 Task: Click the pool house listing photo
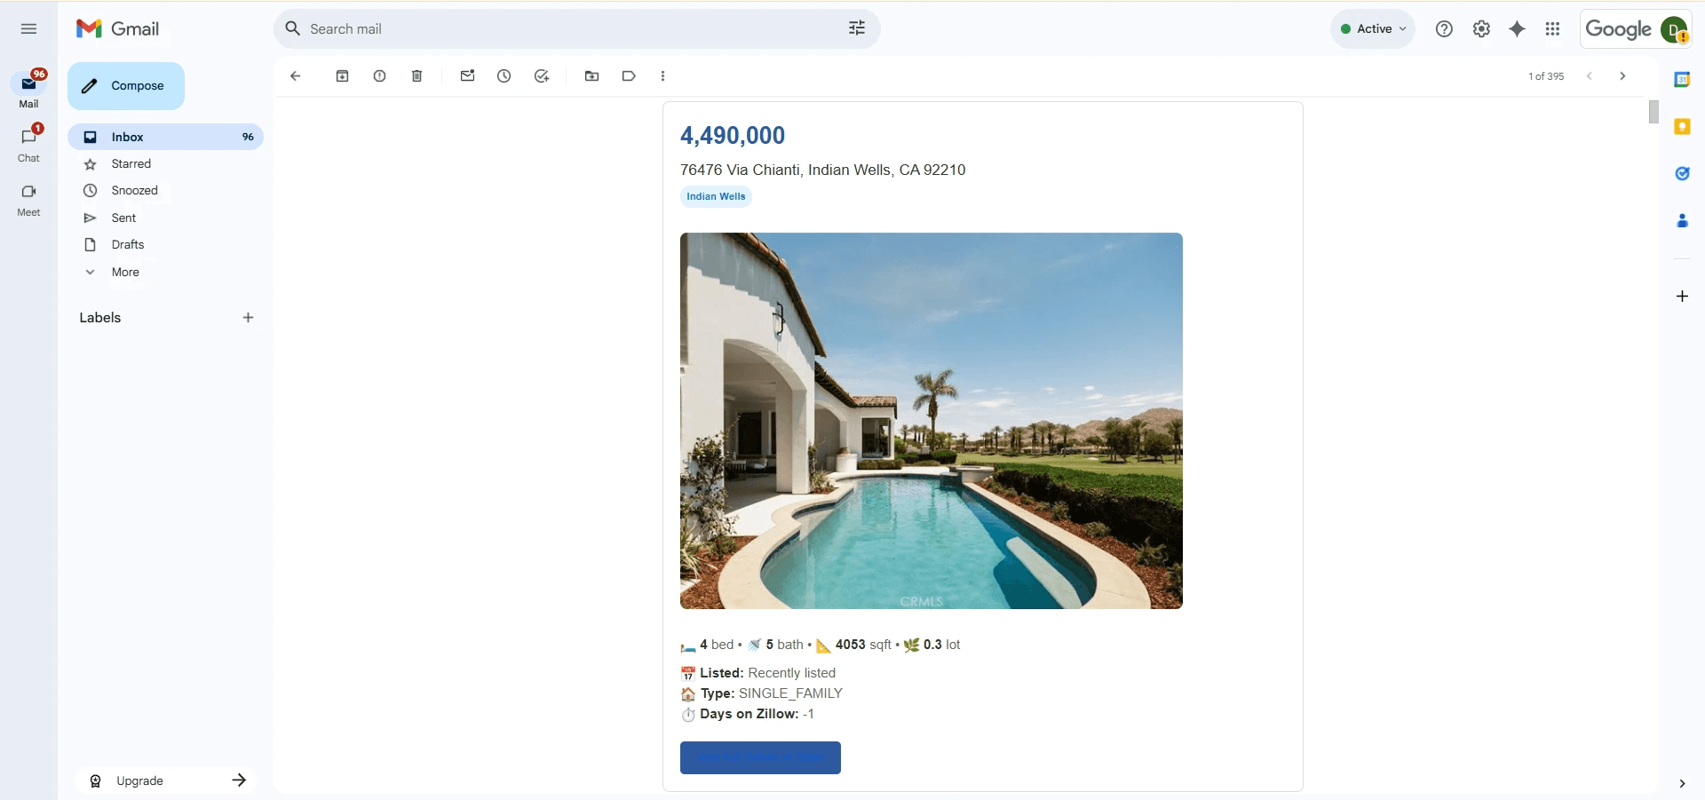931,421
